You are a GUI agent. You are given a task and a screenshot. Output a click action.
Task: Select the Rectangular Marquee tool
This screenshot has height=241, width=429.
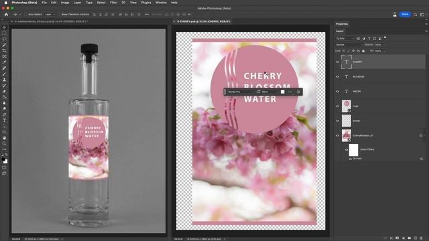pyautogui.click(x=4, y=33)
